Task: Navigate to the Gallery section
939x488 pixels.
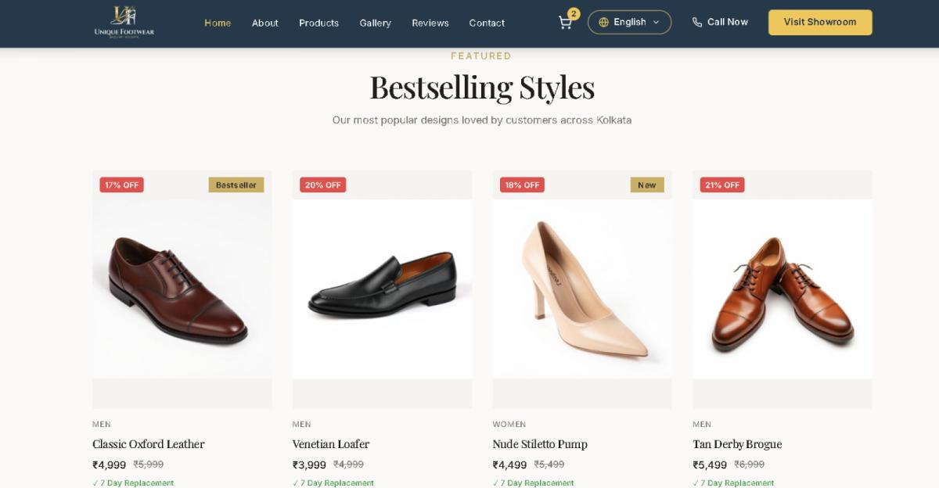Action: [x=375, y=23]
